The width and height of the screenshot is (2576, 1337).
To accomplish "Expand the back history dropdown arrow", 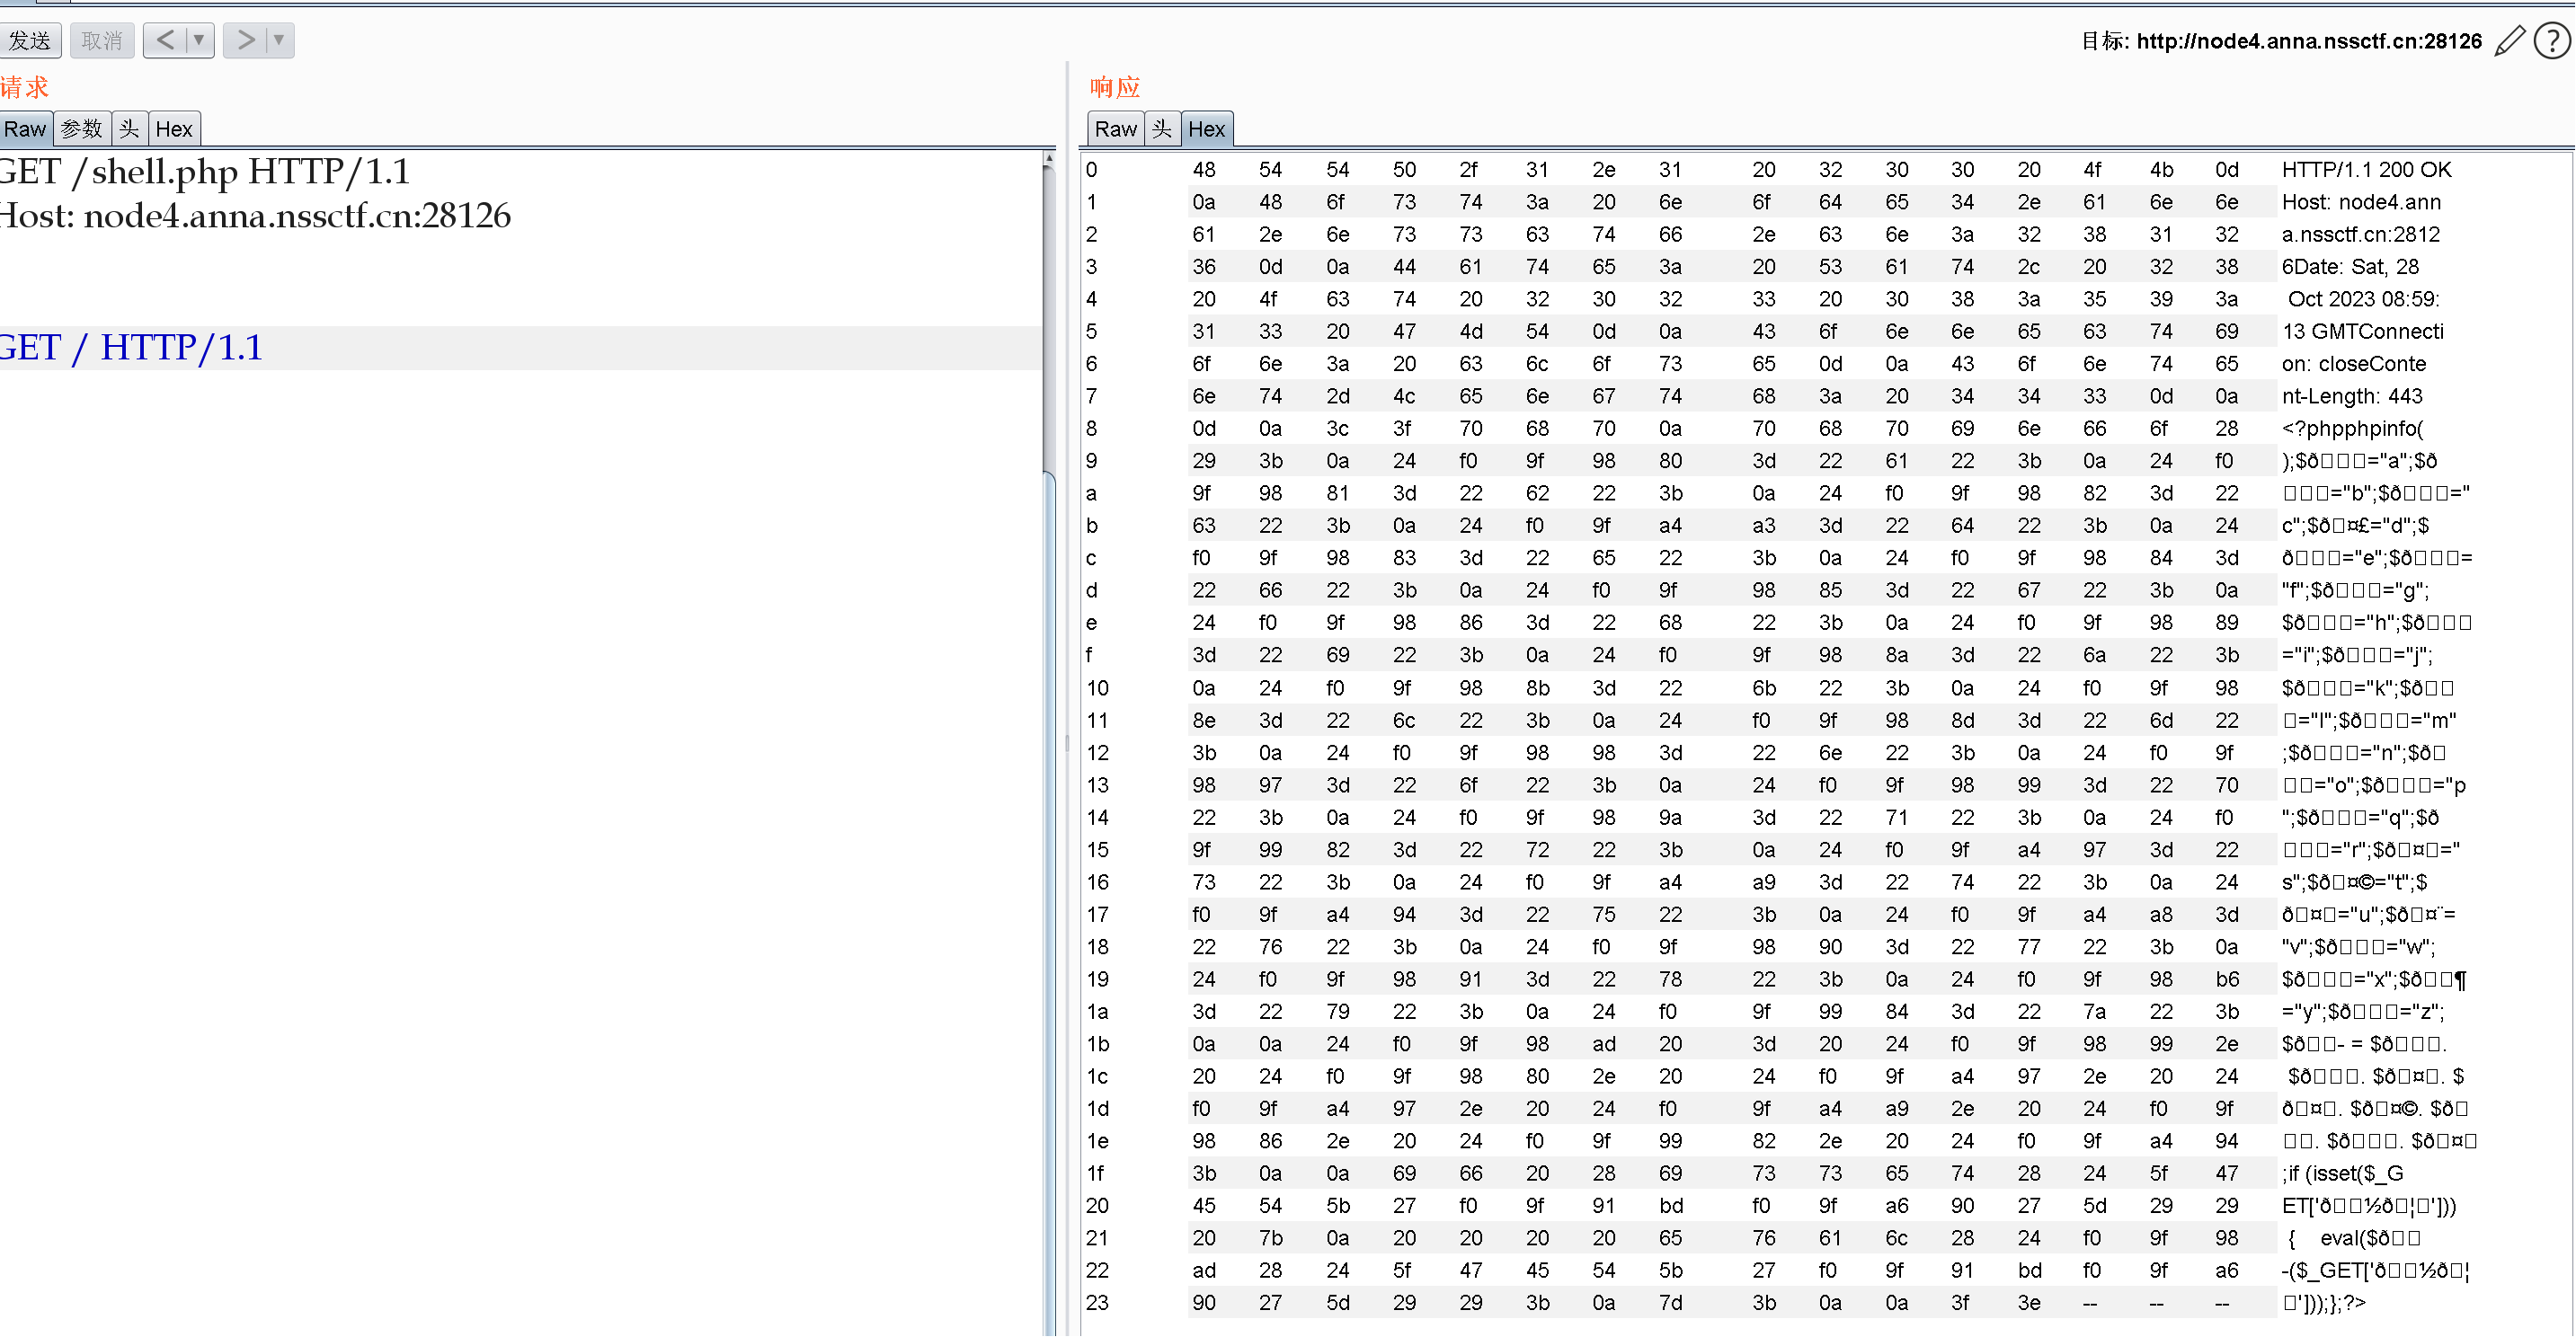I will 199,40.
